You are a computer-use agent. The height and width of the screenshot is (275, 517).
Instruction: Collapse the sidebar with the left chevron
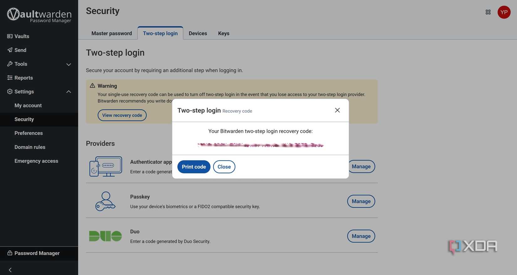click(10, 270)
